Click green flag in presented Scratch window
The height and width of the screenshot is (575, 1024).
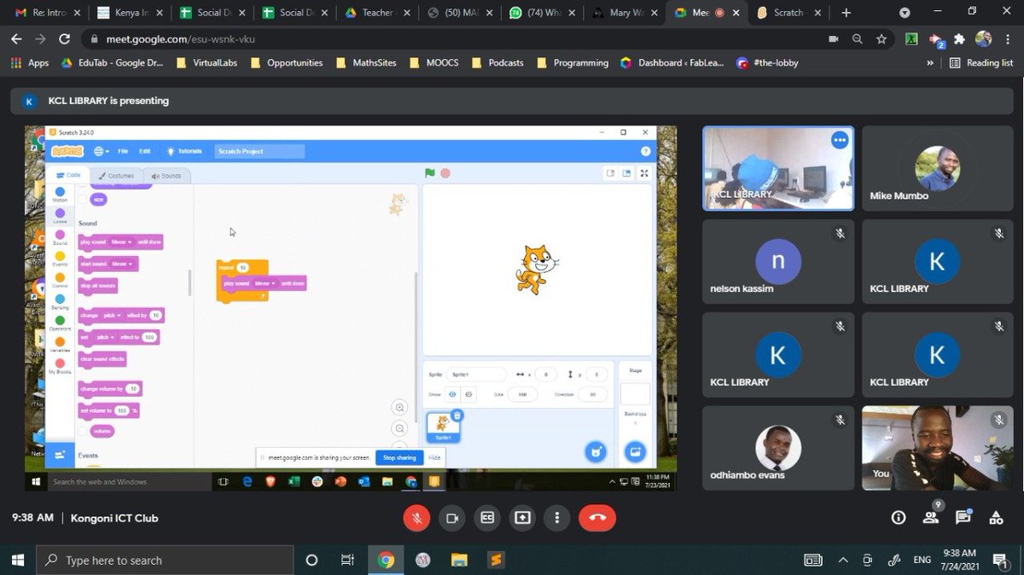click(x=430, y=173)
